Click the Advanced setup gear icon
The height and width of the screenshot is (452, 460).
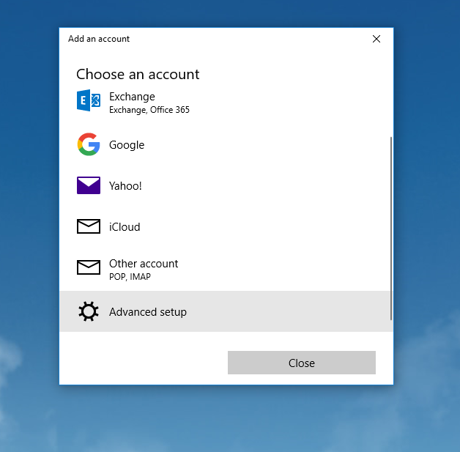89,311
